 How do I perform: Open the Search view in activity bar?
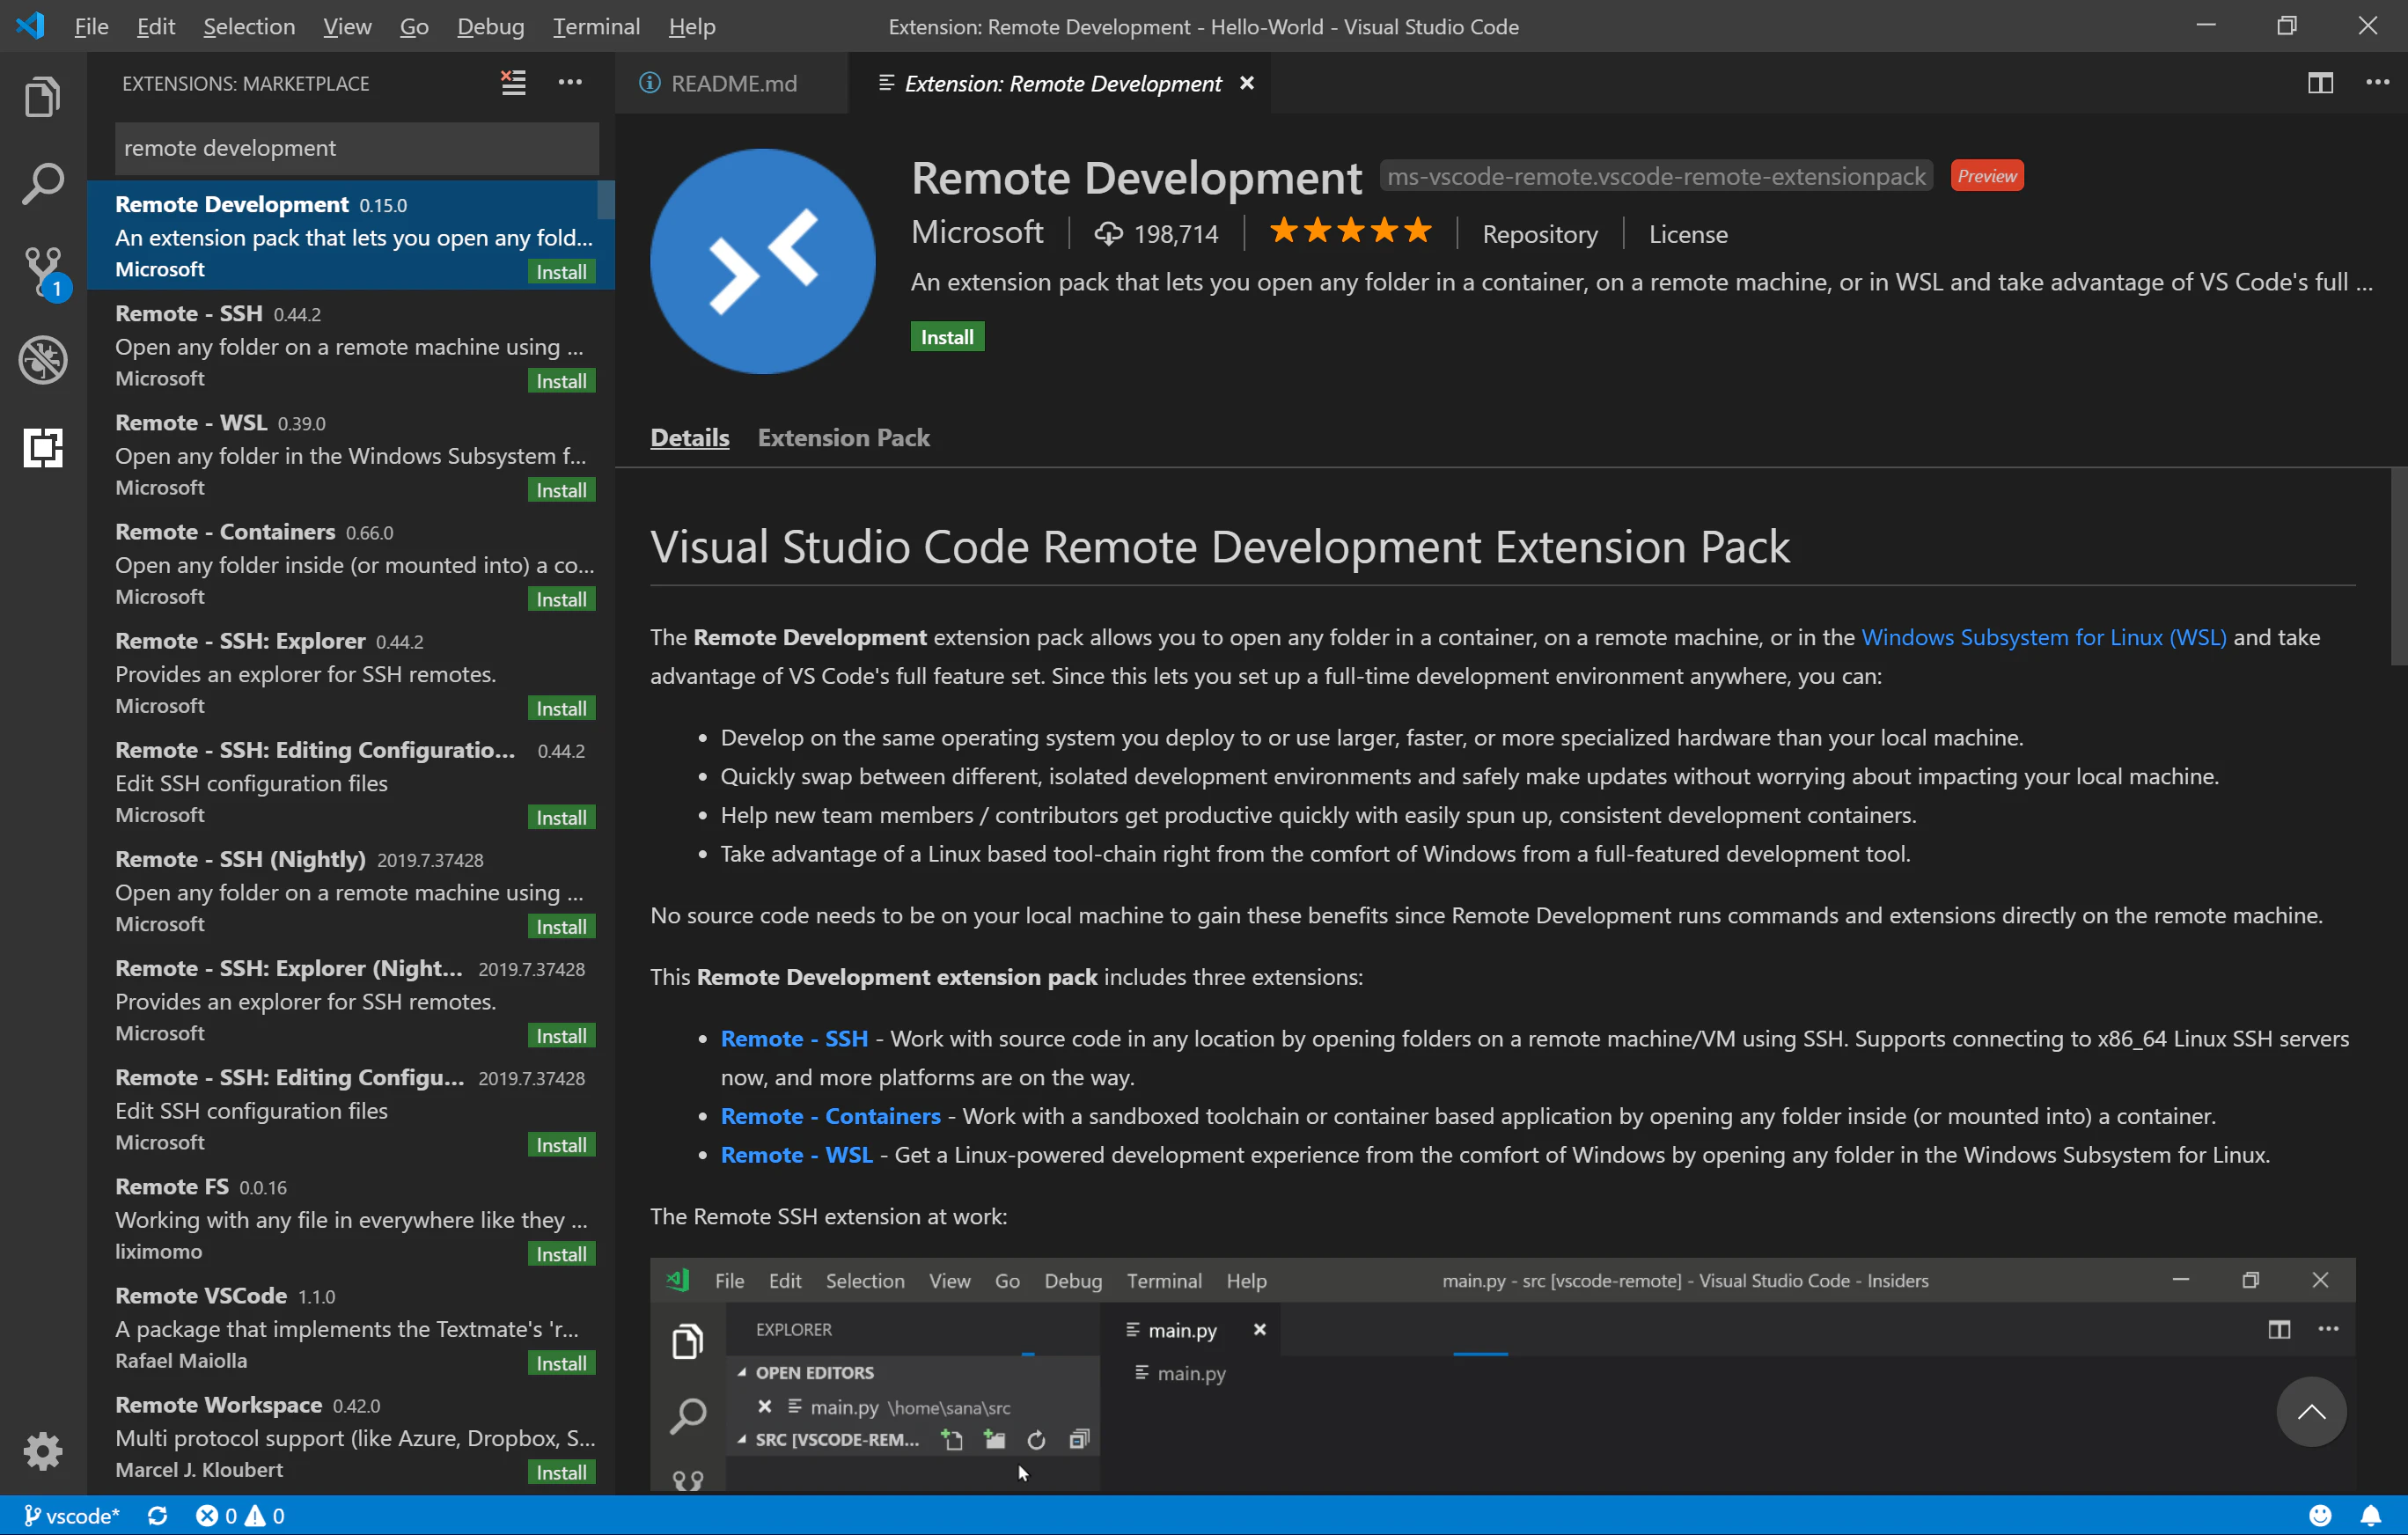pyautogui.click(x=42, y=184)
